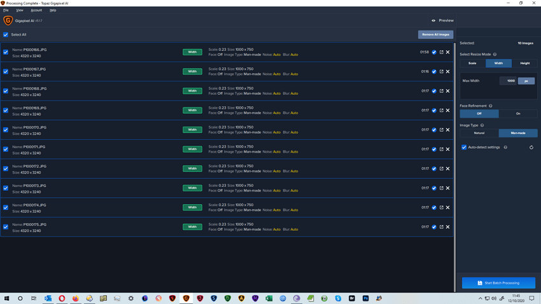The height and width of the screenshot is (304, 541).
Task: Click the reset settings refresh icon
Action: tap(531, 148)
